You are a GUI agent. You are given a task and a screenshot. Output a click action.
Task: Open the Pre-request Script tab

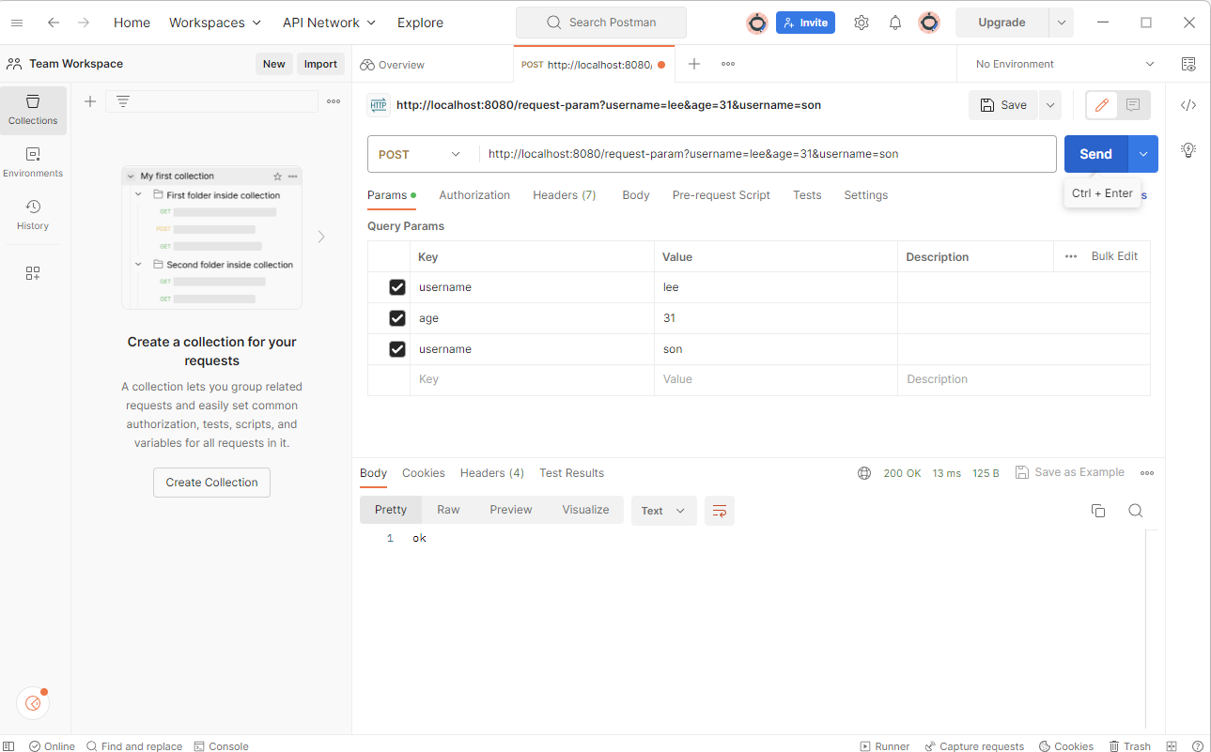pos(722,195)
